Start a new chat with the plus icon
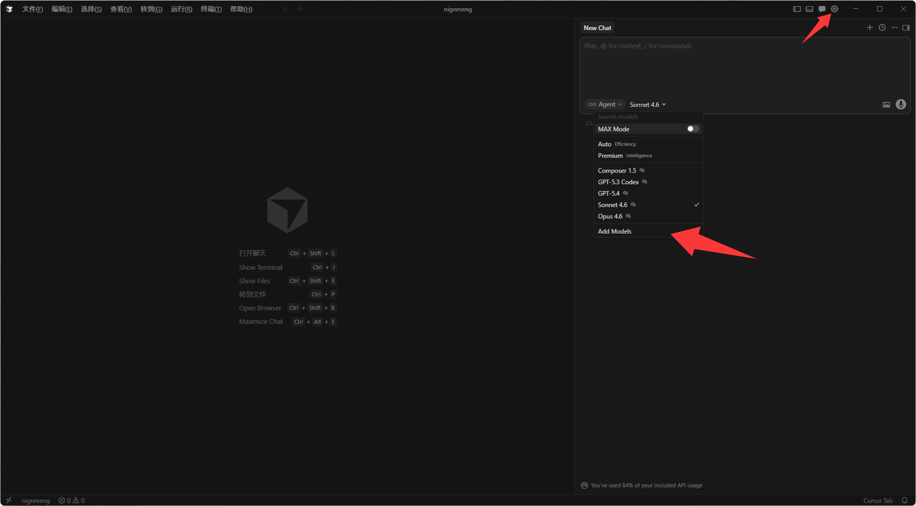Image resolution: width=916 pixels, height=506 pixels. (x=870, y=28)
